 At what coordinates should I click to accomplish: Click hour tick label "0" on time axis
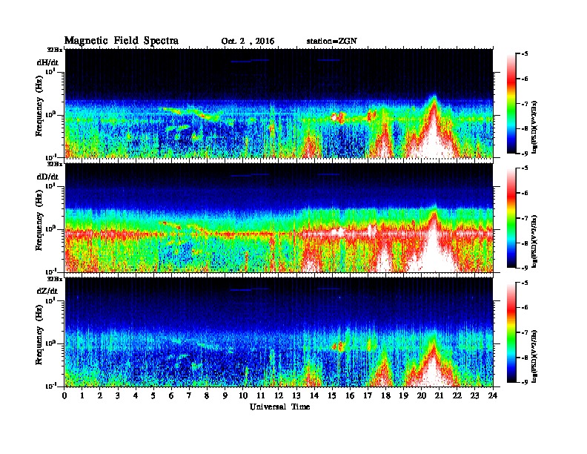(x=64, y=395)
